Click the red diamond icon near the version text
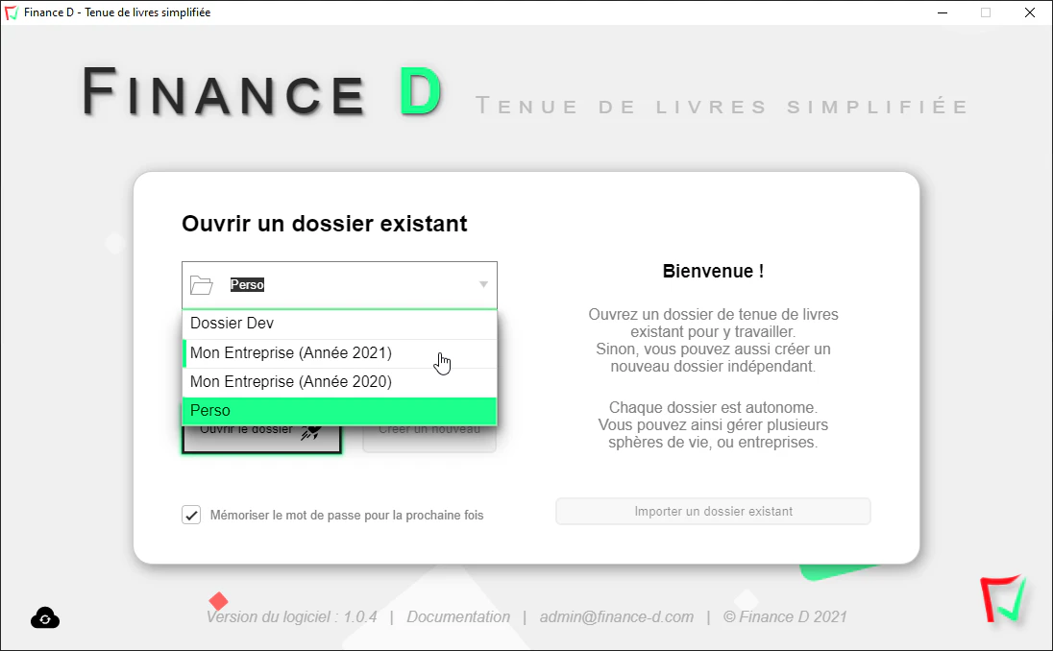 coord(218,602)
